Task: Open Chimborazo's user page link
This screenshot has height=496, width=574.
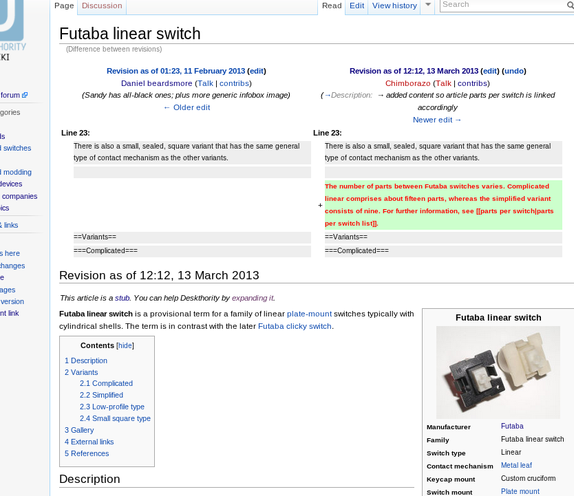Action: (408, 83)
